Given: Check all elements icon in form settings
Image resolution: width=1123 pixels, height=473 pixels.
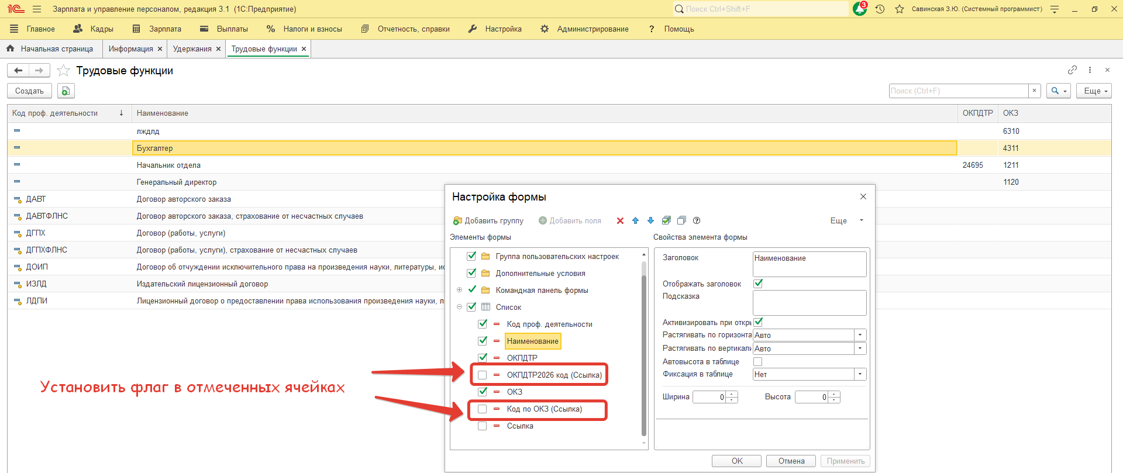Looking at the screenshot, I should coord(666,220).
